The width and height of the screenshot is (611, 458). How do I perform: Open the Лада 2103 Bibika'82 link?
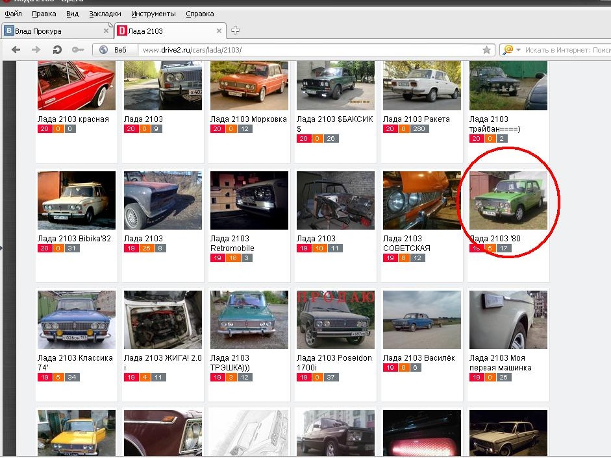(x=74, y=238)
